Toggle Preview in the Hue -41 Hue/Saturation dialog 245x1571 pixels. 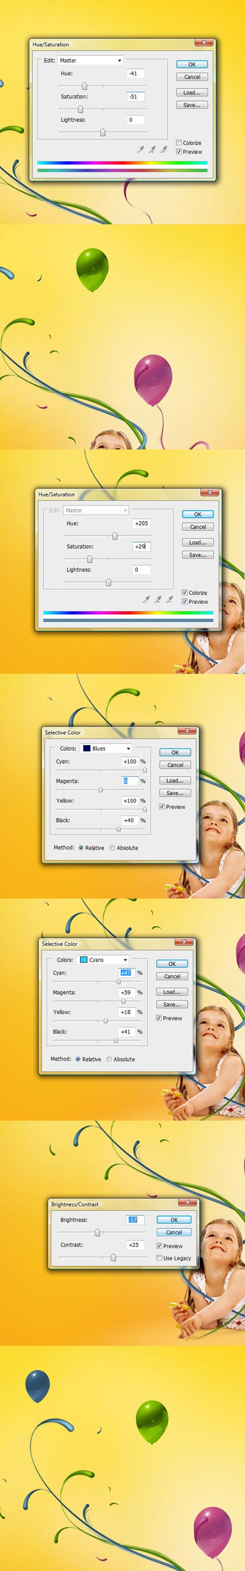pyautogui.click(x=179, y=152)
